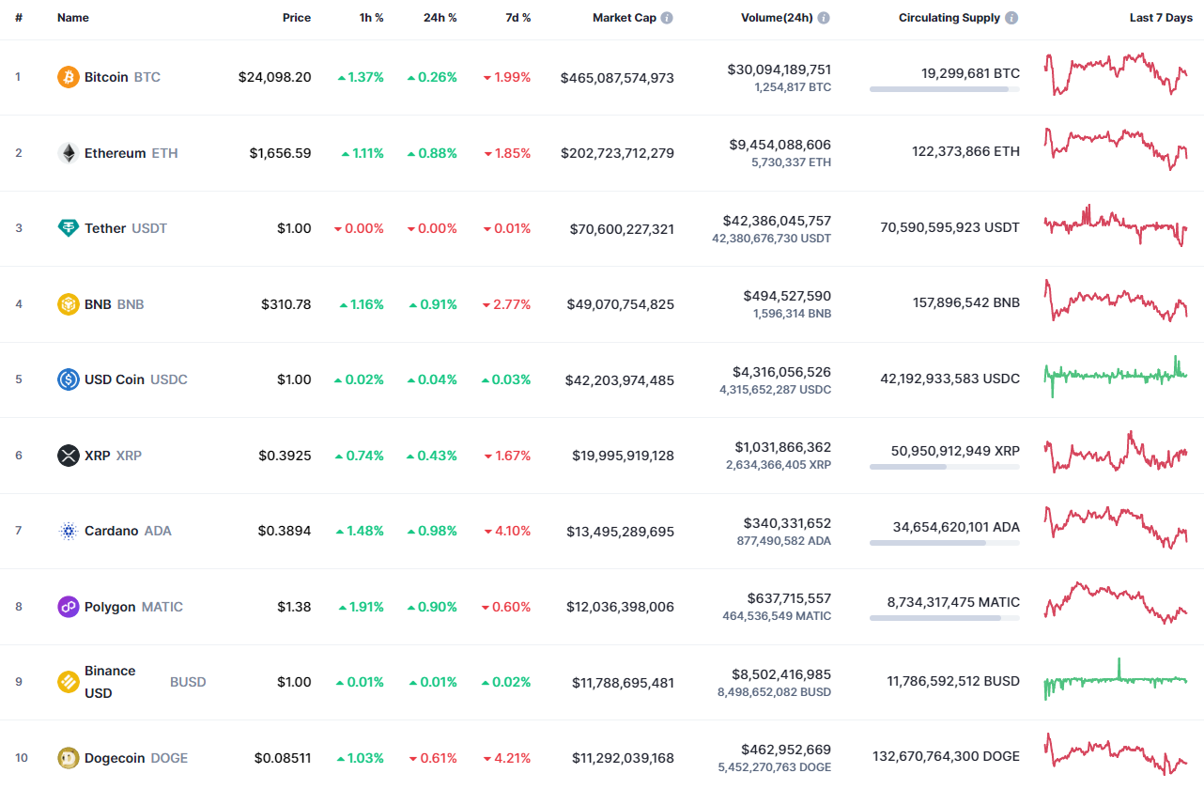Click the Polygon MATIC purple logo

[x=67, y=606]
